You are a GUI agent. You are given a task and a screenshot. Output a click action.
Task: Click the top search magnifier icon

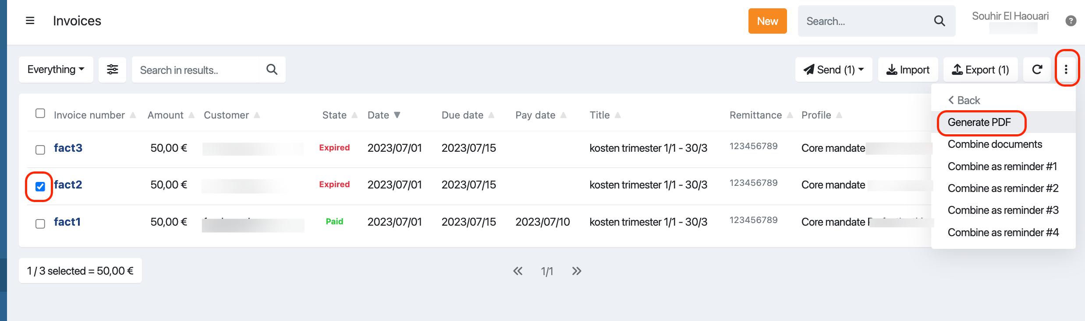[939, 21]
